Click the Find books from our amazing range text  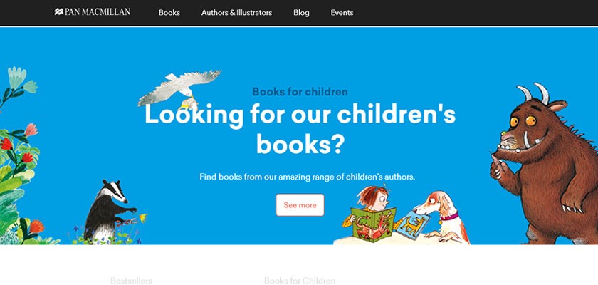click(308, 177)
